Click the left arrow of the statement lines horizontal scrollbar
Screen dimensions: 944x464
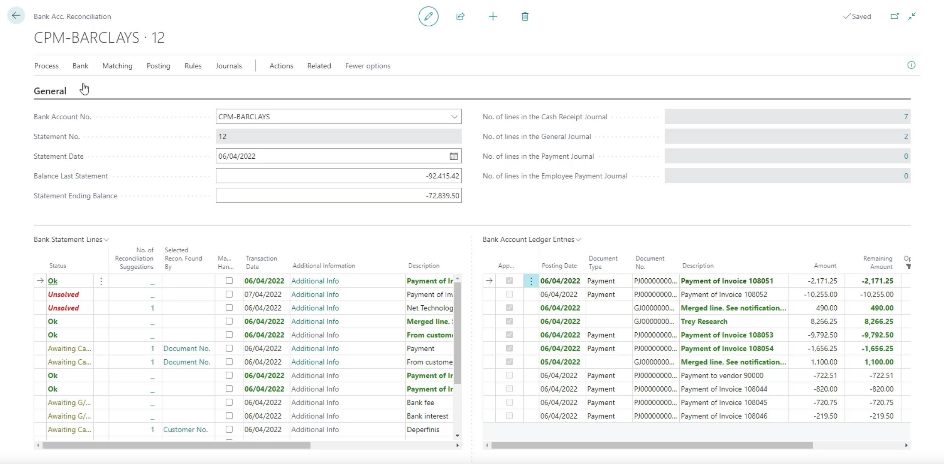[38, 446]
